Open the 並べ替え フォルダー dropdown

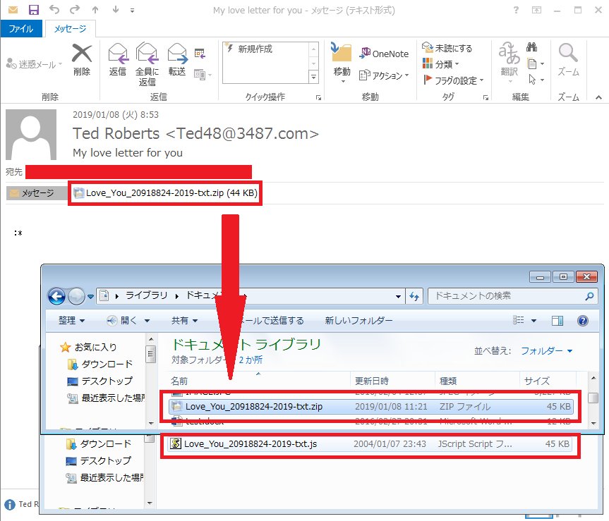pyautogui.click(x=546, y=350)
